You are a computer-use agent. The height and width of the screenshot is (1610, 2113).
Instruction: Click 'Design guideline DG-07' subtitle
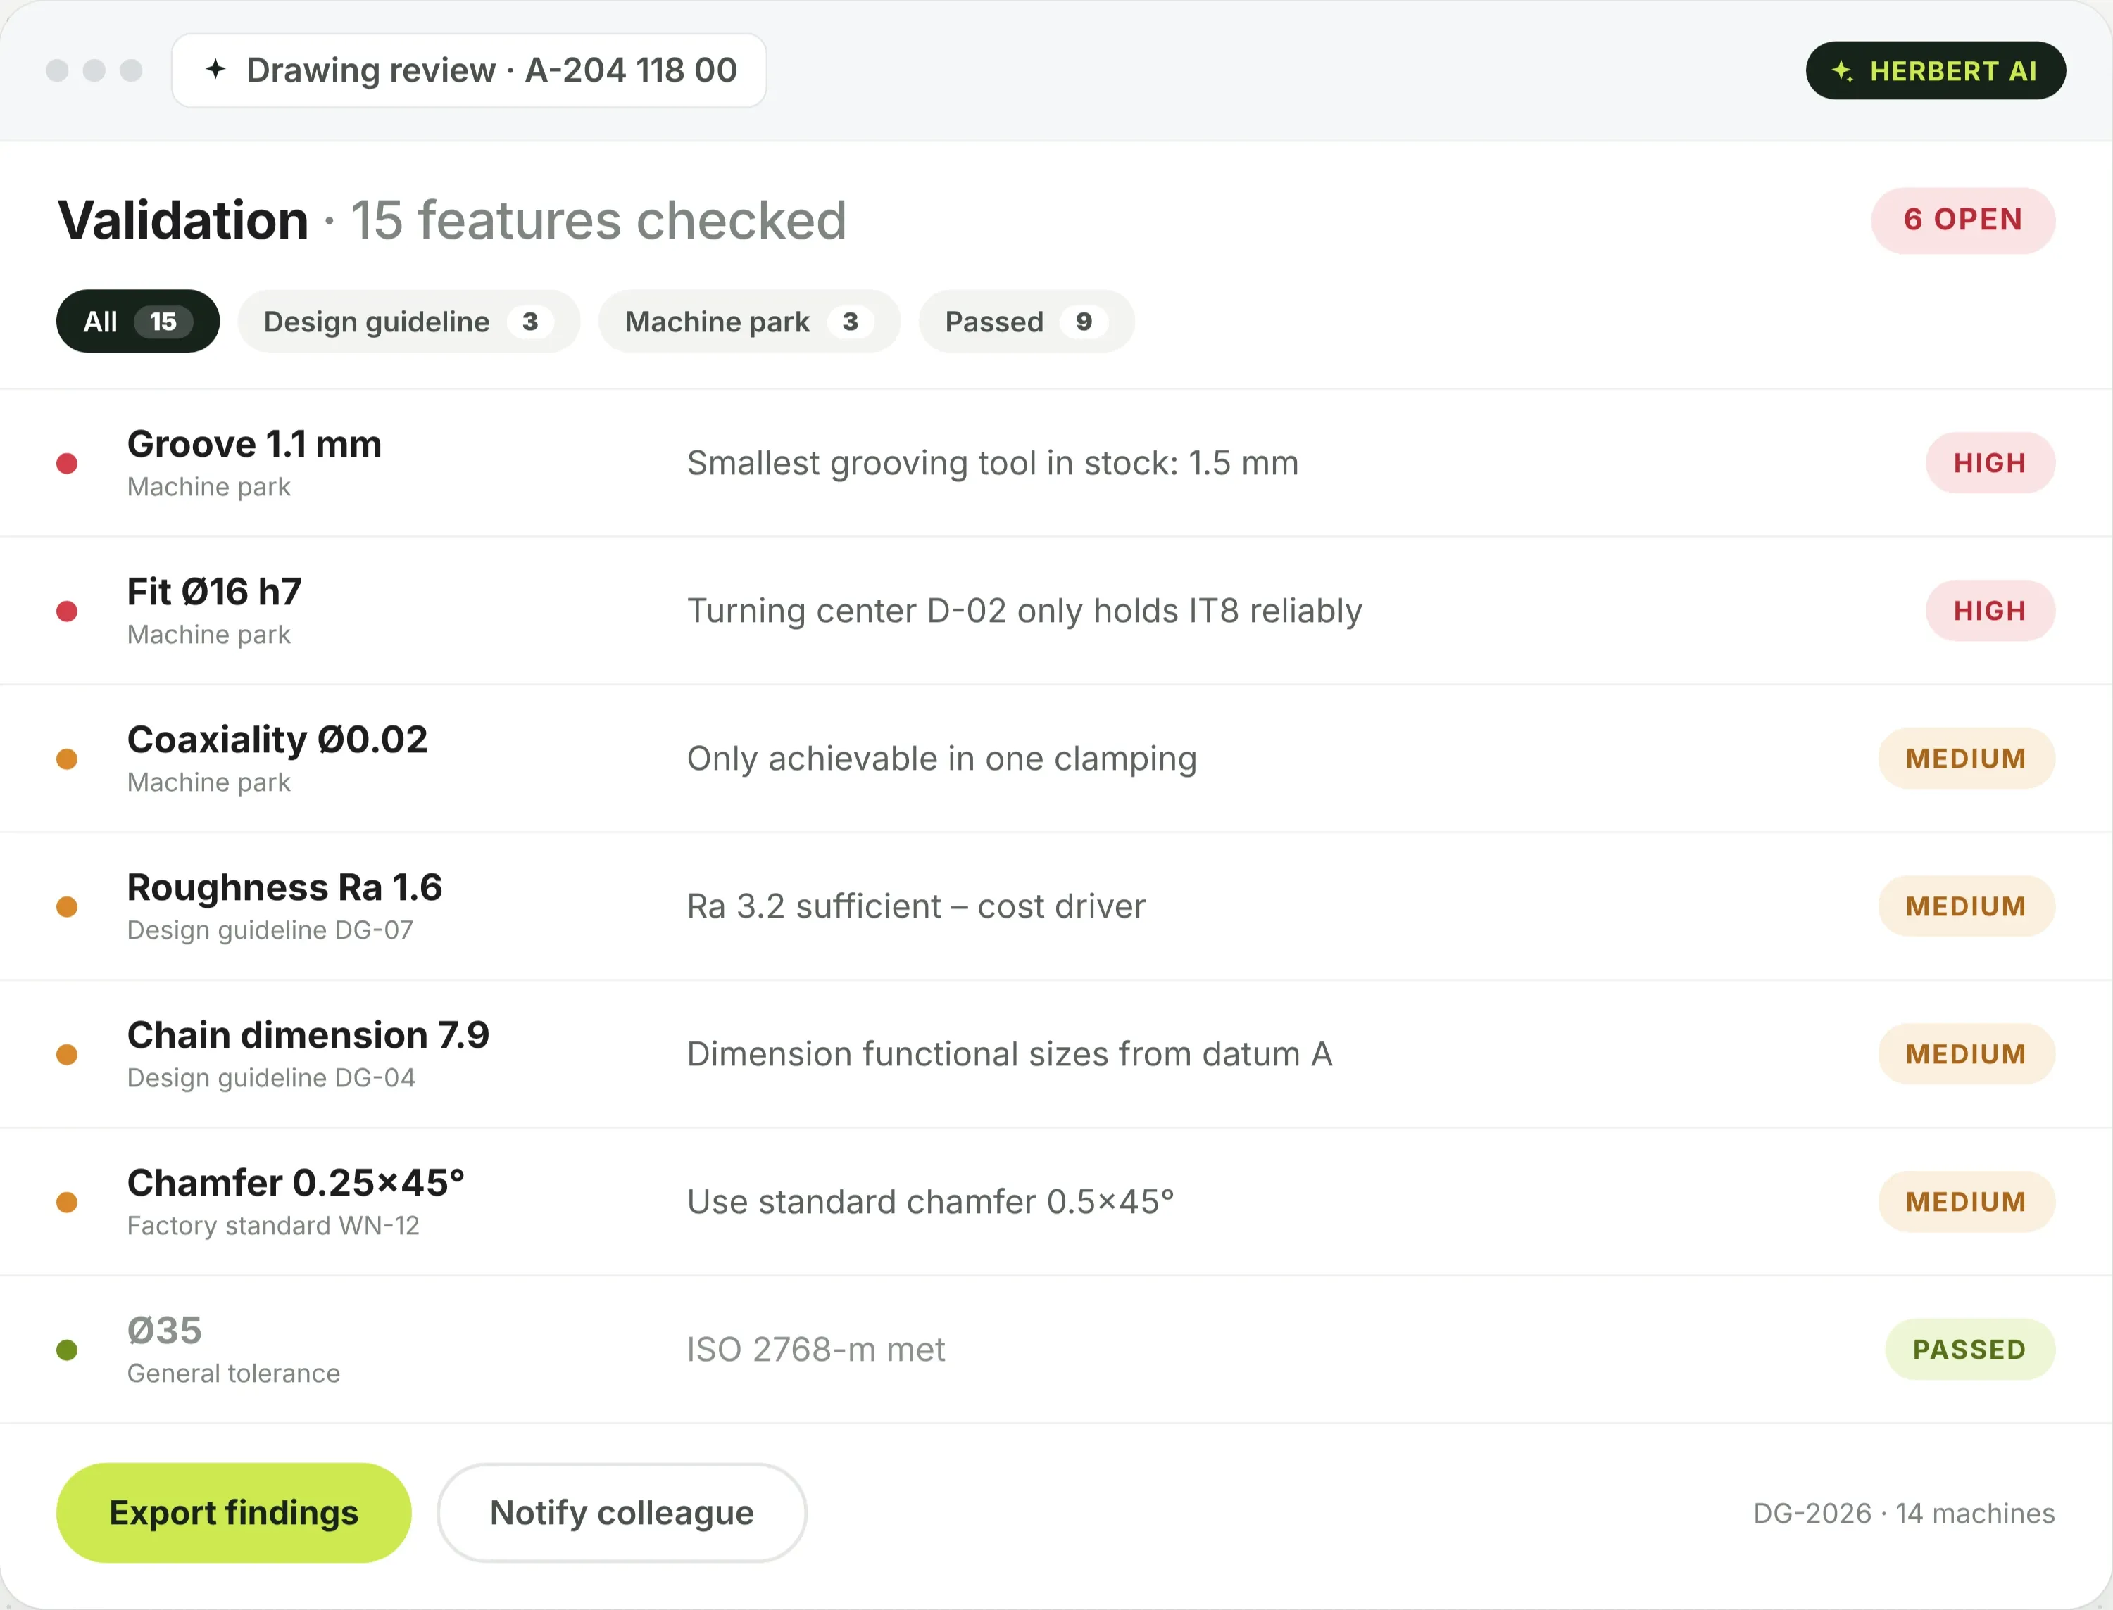tap(270, 930)
